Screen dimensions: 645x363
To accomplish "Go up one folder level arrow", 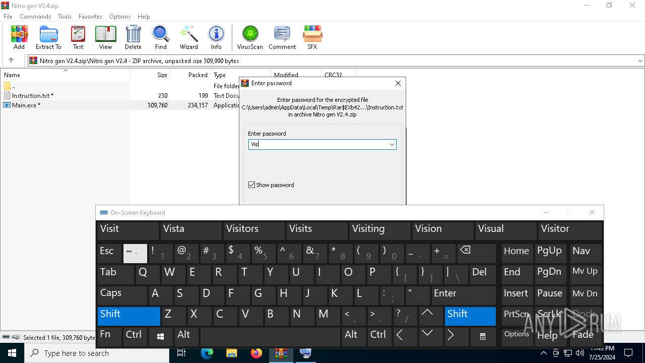I will pos(11,60).
